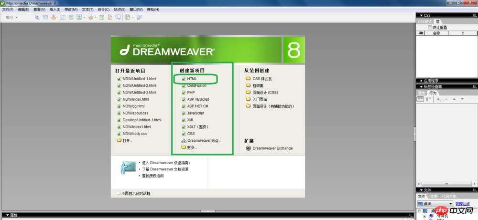This screenshot has width=478, height=220.
Task: Open the 查看(V) menu
Action: (39, 10)
